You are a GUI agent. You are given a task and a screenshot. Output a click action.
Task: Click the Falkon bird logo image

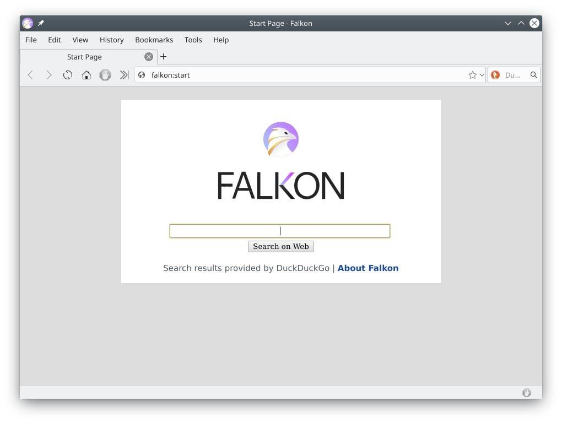pyautogui.click(x=280, y=139)
